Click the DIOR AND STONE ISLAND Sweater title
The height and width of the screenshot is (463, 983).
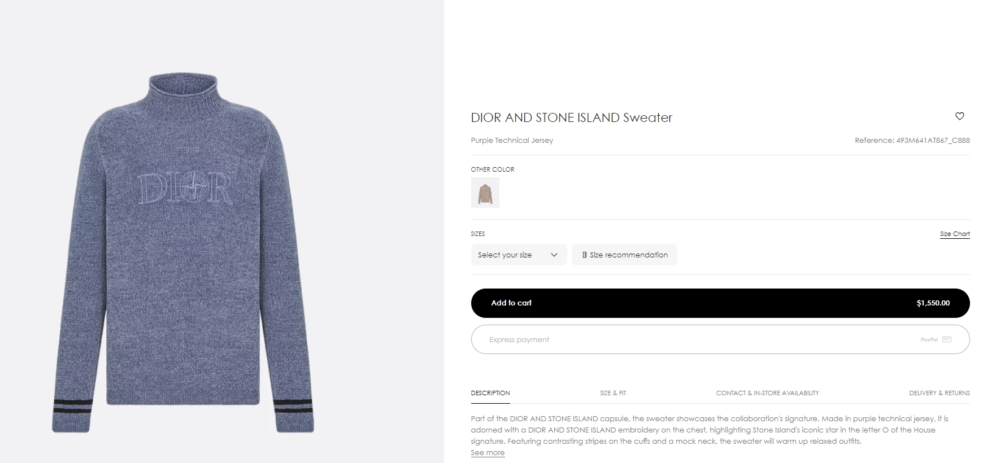(571, 117)
